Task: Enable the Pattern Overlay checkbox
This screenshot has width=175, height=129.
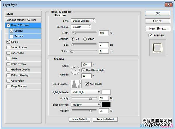Action: 8,75
